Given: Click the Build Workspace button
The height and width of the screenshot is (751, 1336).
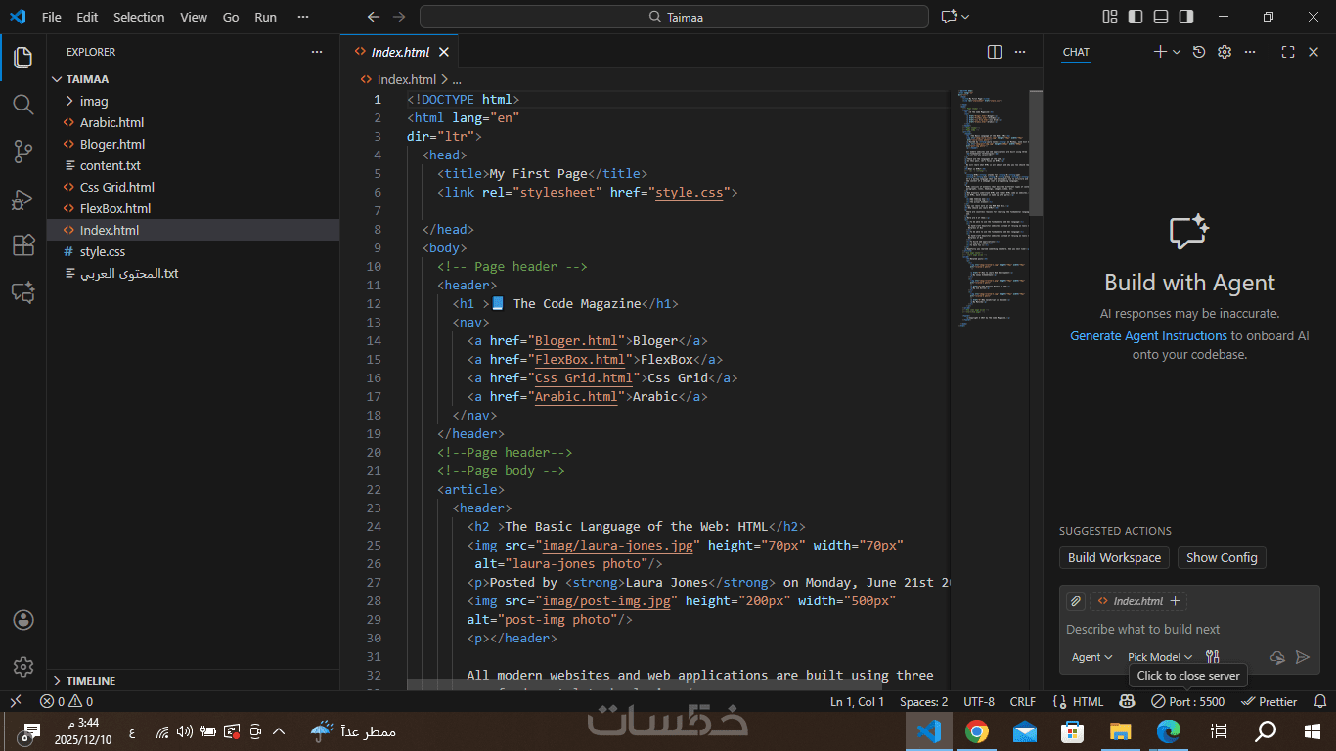Looking at the screenshot, I should click(x=1114, y=557).
